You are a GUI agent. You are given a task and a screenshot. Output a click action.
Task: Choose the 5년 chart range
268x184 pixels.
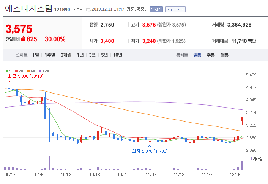click(x=104, y=55)
